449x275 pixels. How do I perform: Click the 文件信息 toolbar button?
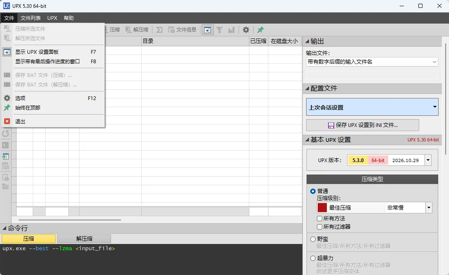point(182,30)
